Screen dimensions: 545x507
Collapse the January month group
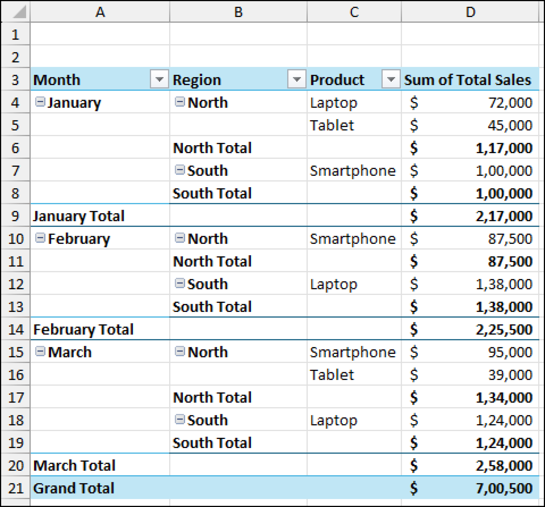click(40, 102)
